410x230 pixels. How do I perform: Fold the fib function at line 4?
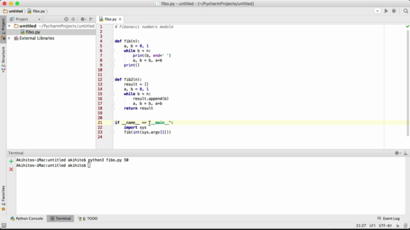click(113, 41)
